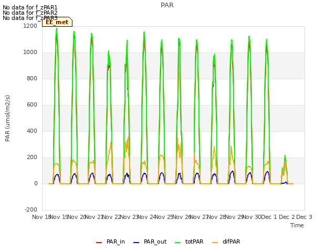Image resolution: width=336 pixels, height=252 pixels.
Task: Click the 800 y-axis tick label
Action: 32,79
